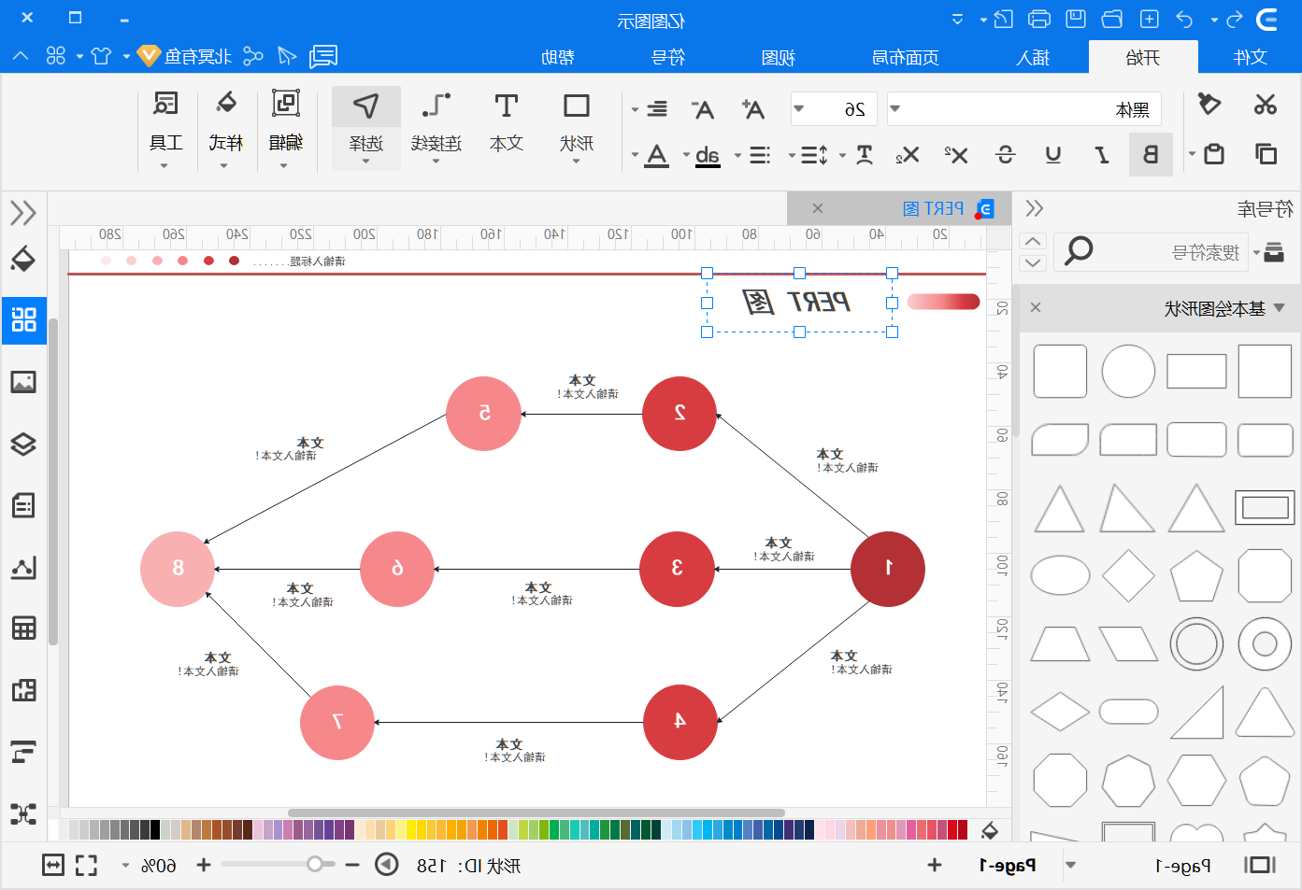The image size is (1302, 890).
Task: Click the Copy icon in ribbon
Action: (1266, 154)
